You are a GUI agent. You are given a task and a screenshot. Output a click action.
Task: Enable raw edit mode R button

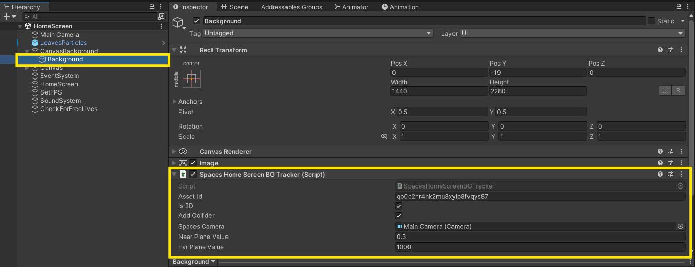coord(678,91)
